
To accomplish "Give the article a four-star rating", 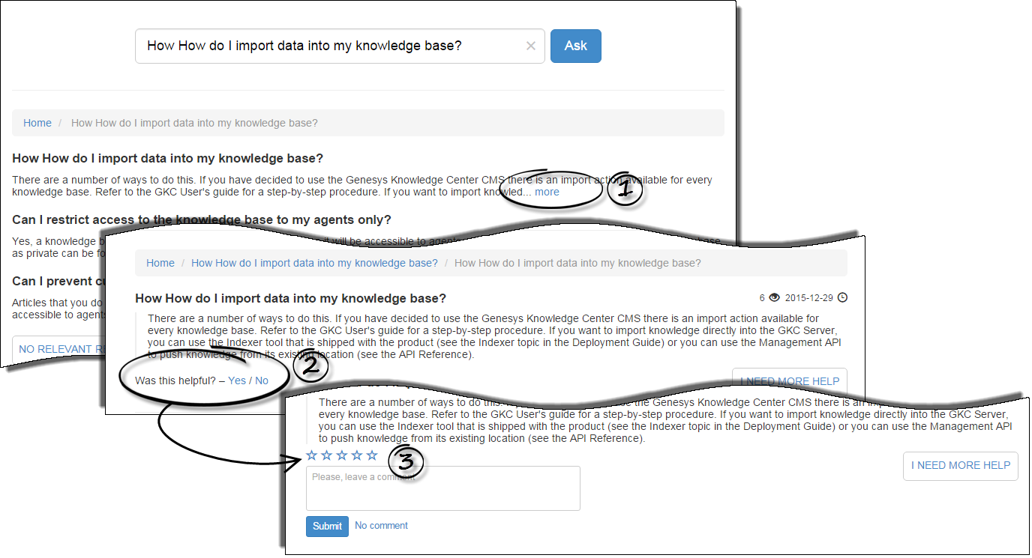I will [x=357, y=455].
